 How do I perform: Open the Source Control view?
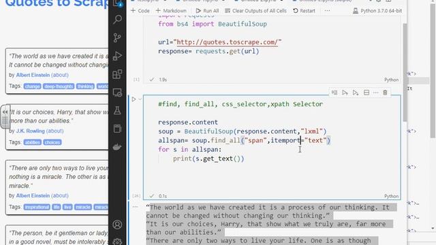pos(117,37)
